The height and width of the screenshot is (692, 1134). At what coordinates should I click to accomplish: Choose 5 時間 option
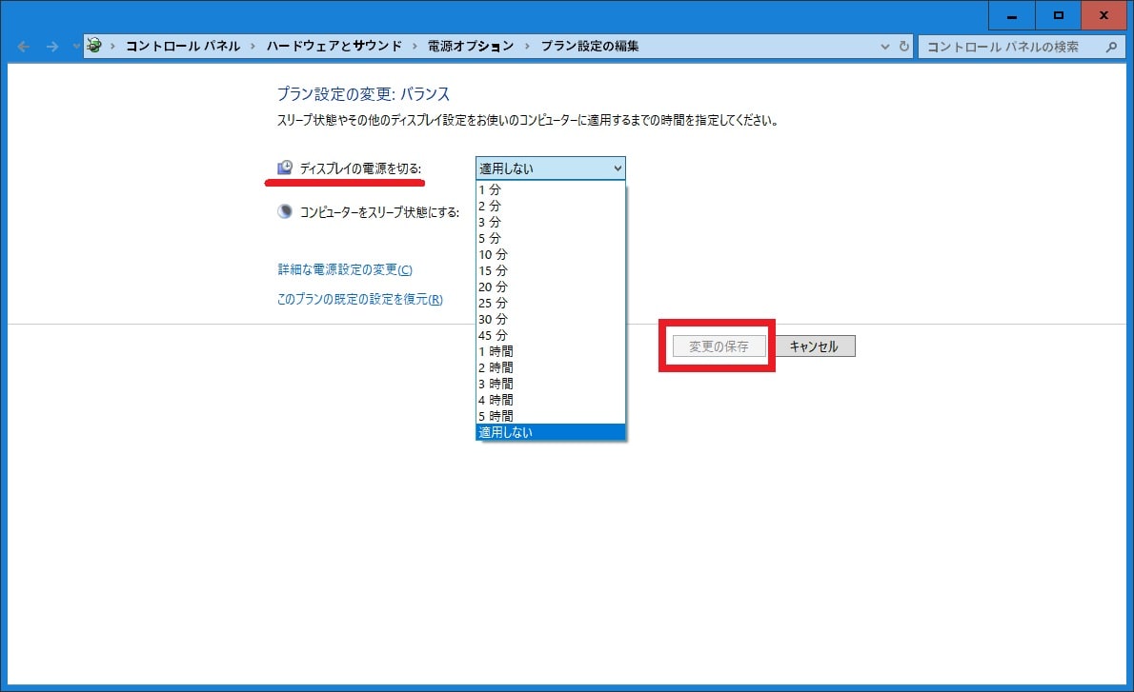(x=551, y=416)
